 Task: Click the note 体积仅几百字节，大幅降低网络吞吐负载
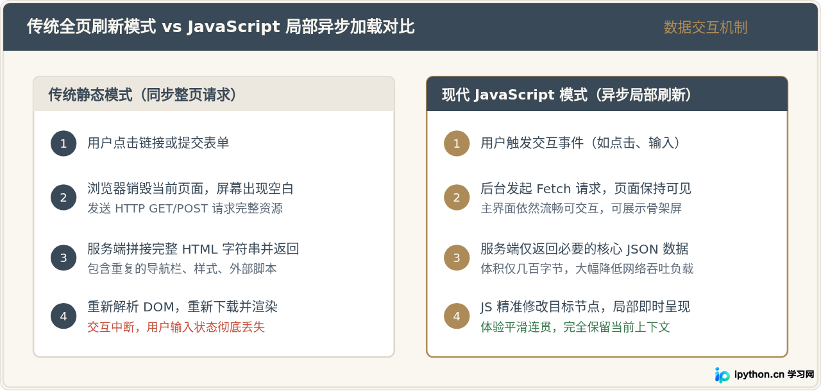tap(587, 269)
